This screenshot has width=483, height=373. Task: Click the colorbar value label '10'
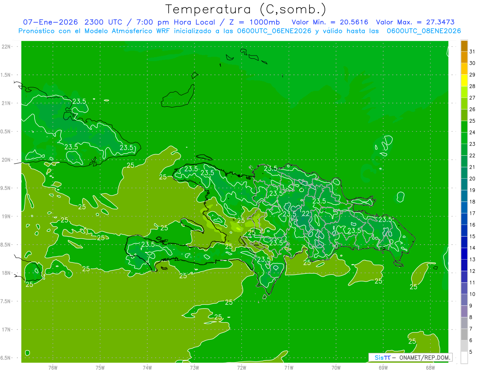(x=473, y=294)
